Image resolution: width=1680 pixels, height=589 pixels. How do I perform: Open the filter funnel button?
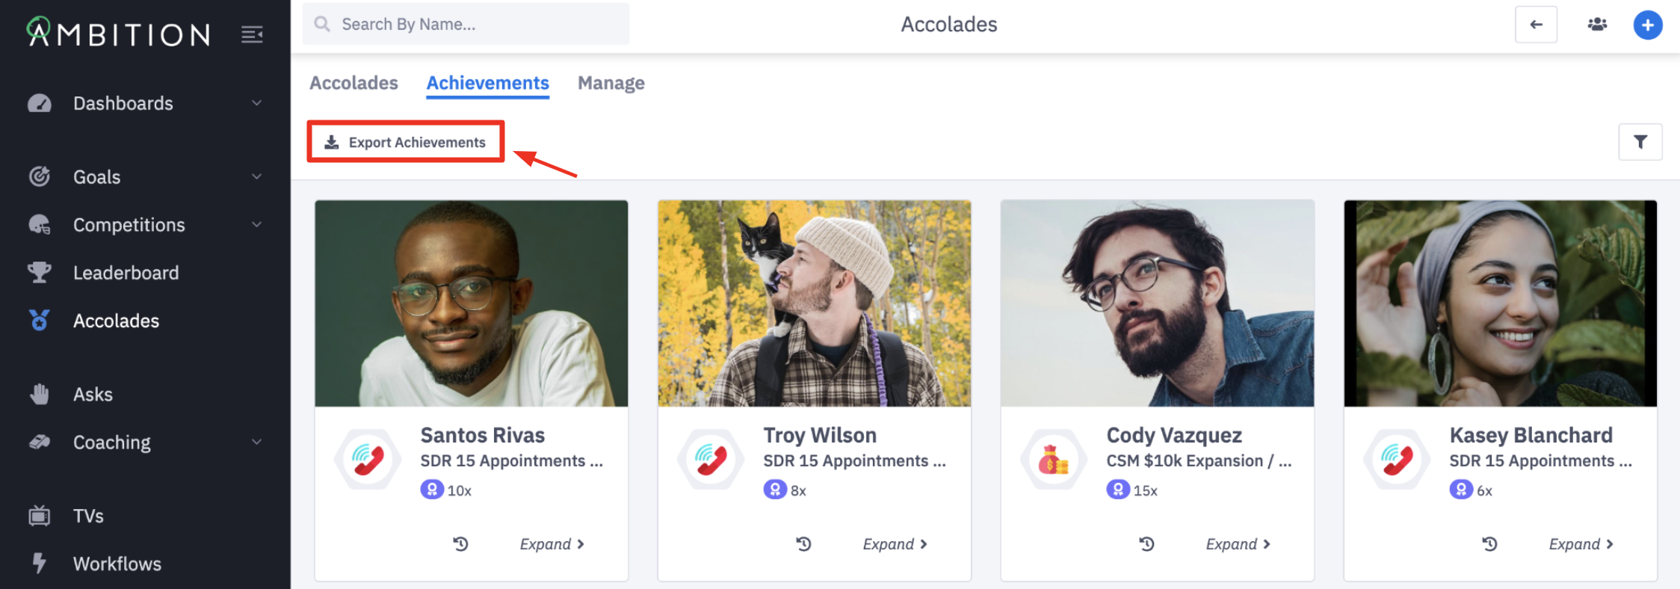(x=1640, y=142)
